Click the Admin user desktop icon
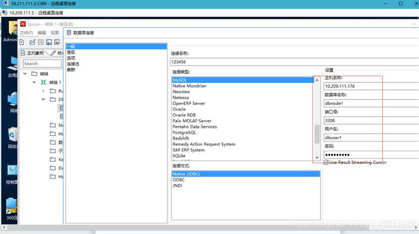 pos(13,28)
